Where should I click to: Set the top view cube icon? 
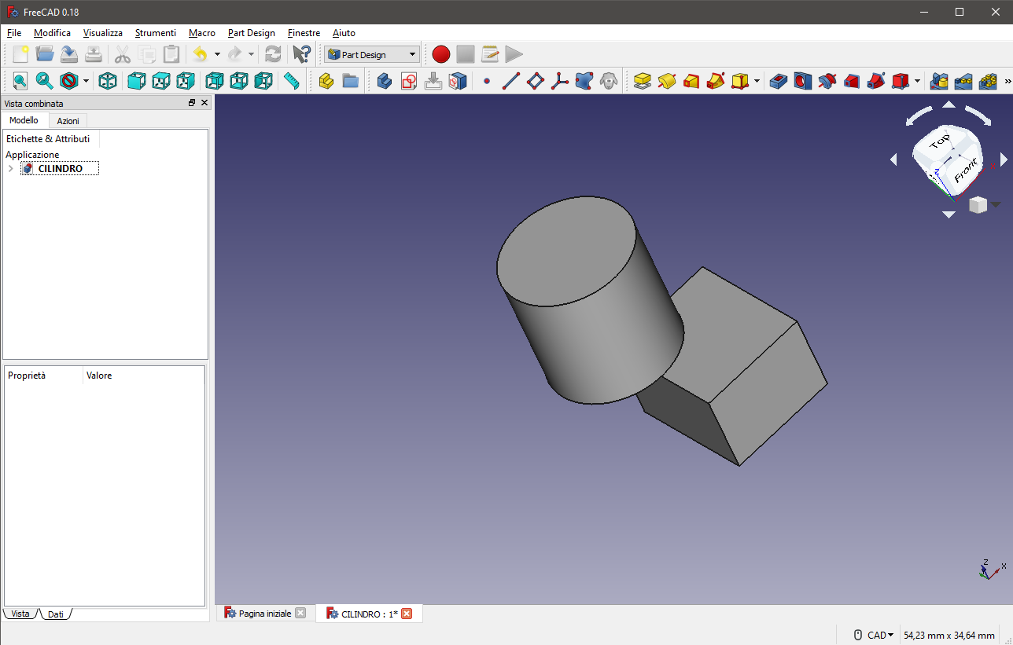coord(161,81)
